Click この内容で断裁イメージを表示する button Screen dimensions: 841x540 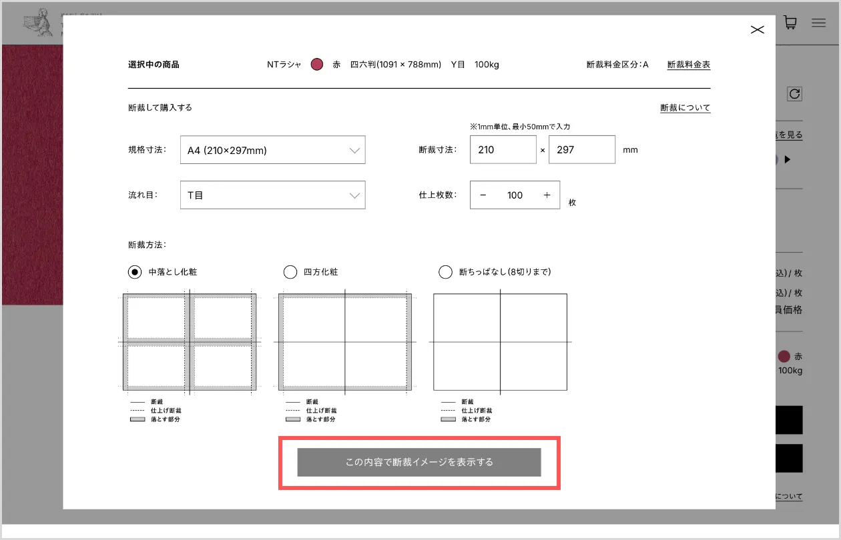[419, 462]
